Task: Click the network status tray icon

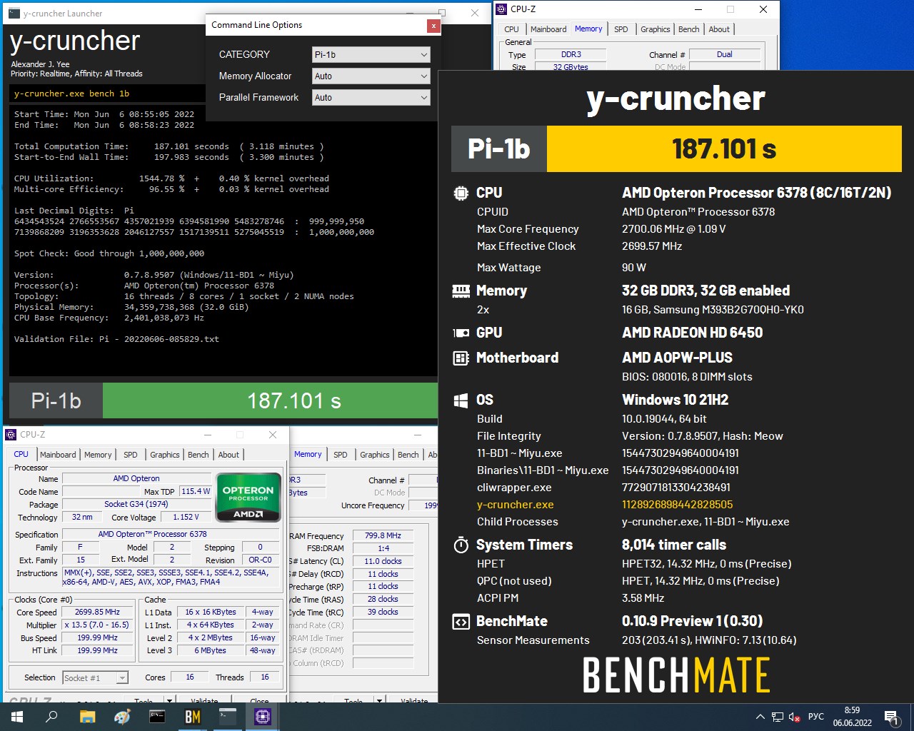Action: [778, 717]
